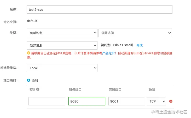The image size is (191, 118).
Task: Click the info icon beside 名称 column header
Action: [38, 89]
